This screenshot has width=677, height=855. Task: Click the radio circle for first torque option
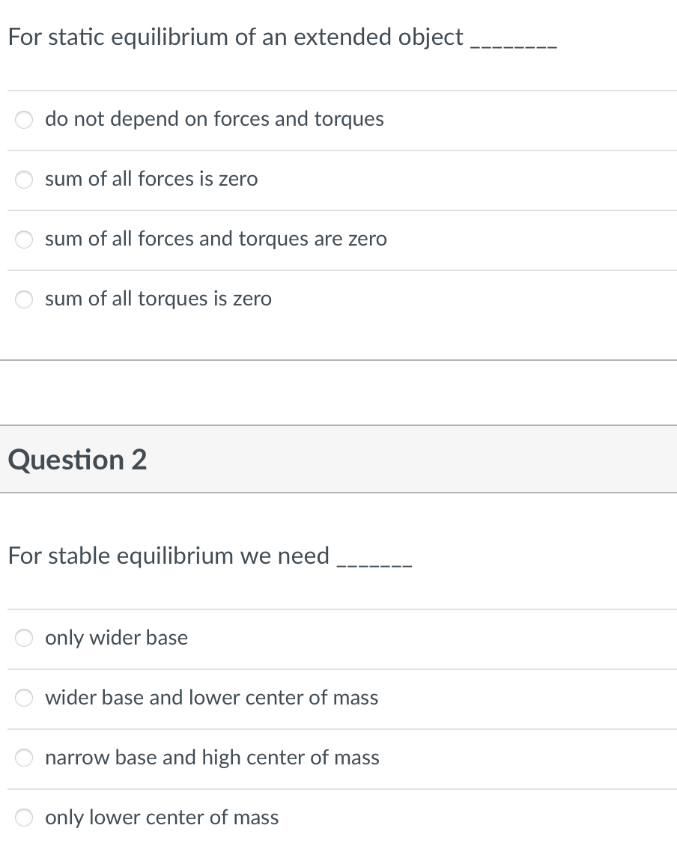[x=24, y=119]
